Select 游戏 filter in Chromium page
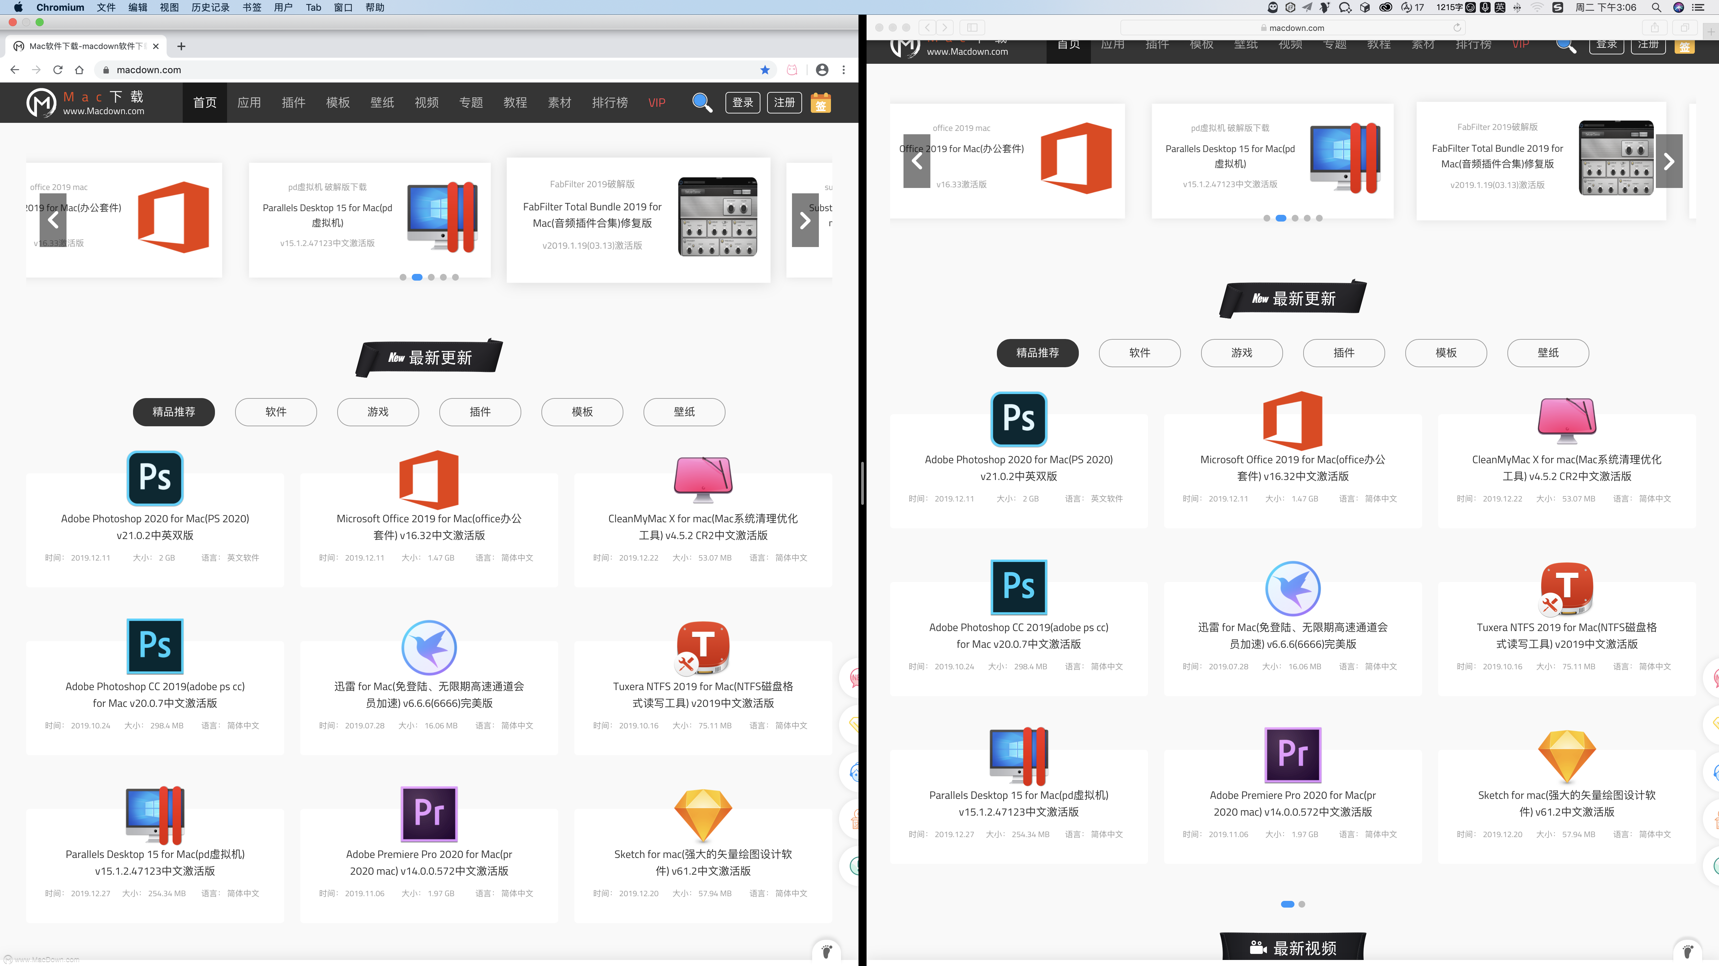This screenshot has height=966, width=1719. click(x=378, y=412)
